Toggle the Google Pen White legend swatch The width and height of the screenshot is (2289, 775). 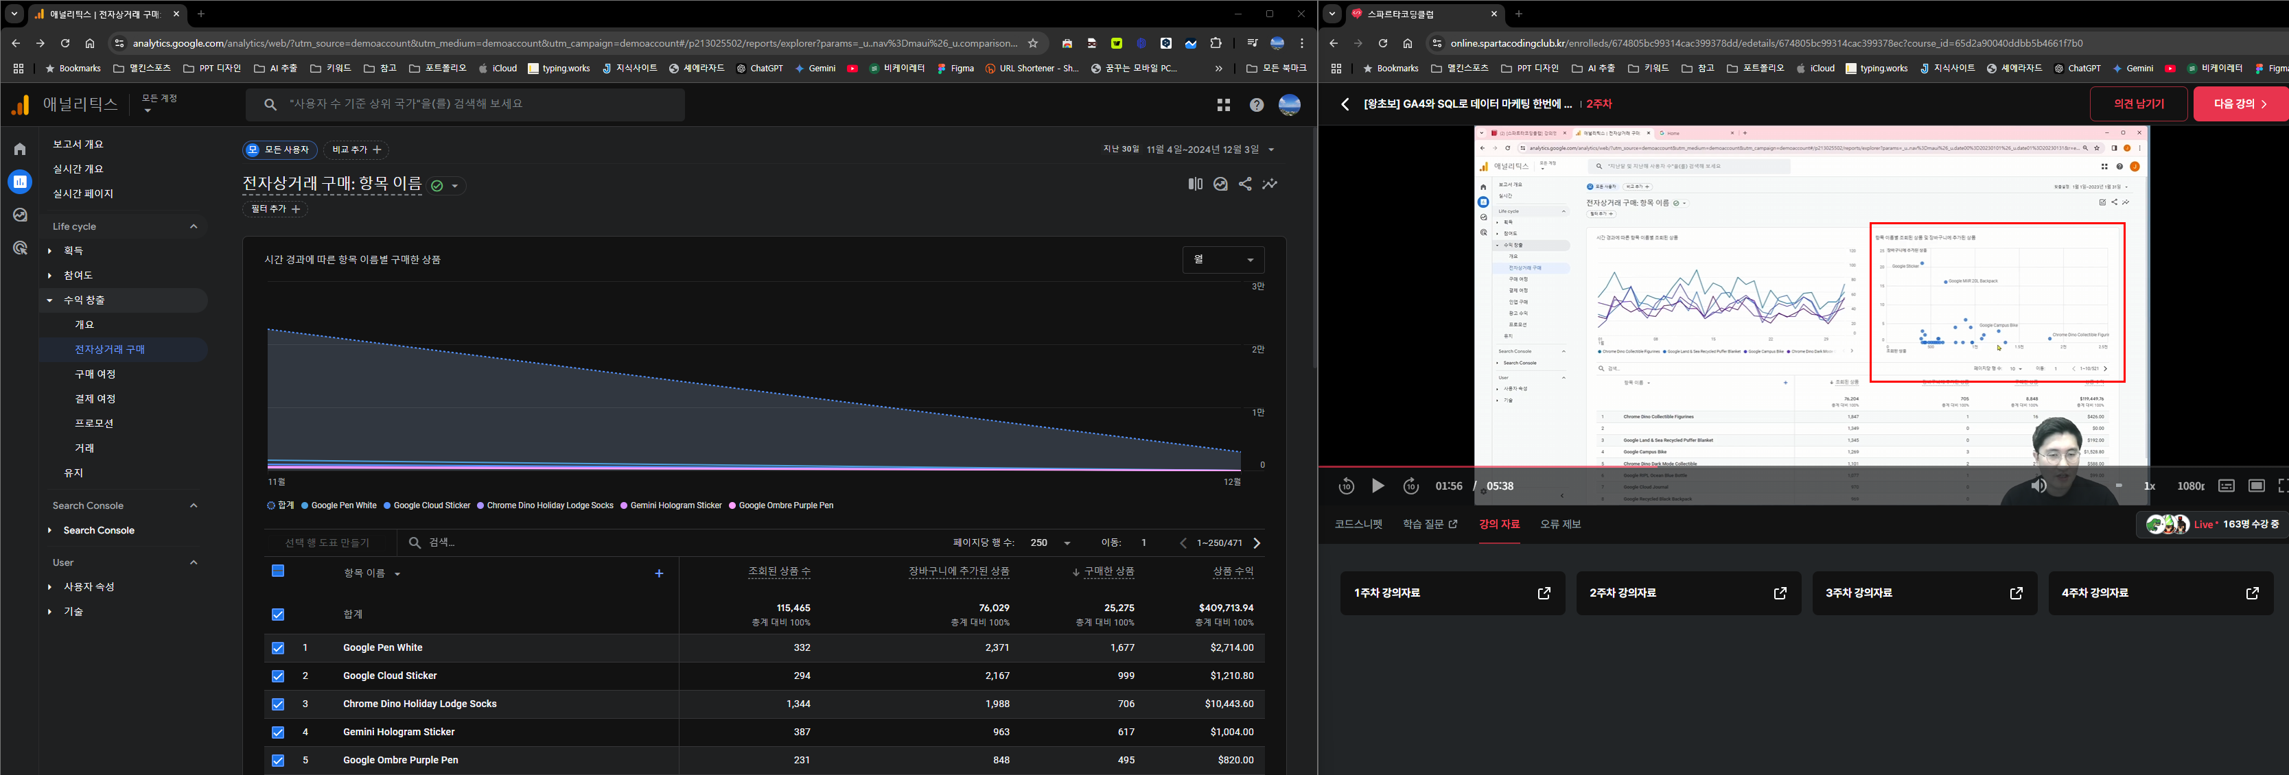click(x=305, y=506)
